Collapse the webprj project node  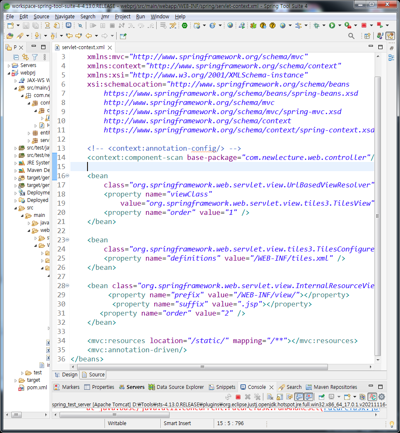click(x=9, y=73)
